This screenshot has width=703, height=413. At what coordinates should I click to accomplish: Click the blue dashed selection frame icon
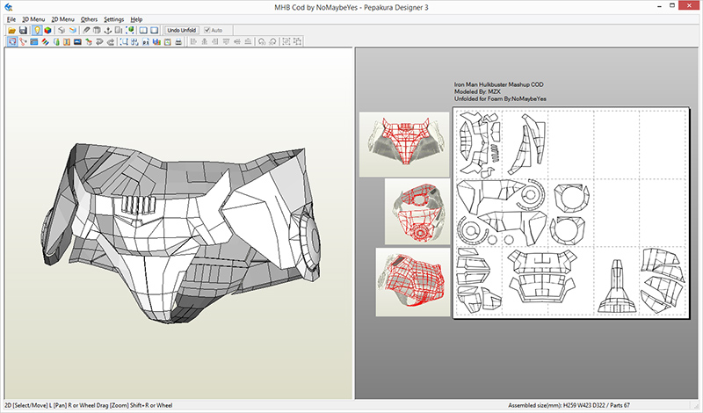[124, 41]
